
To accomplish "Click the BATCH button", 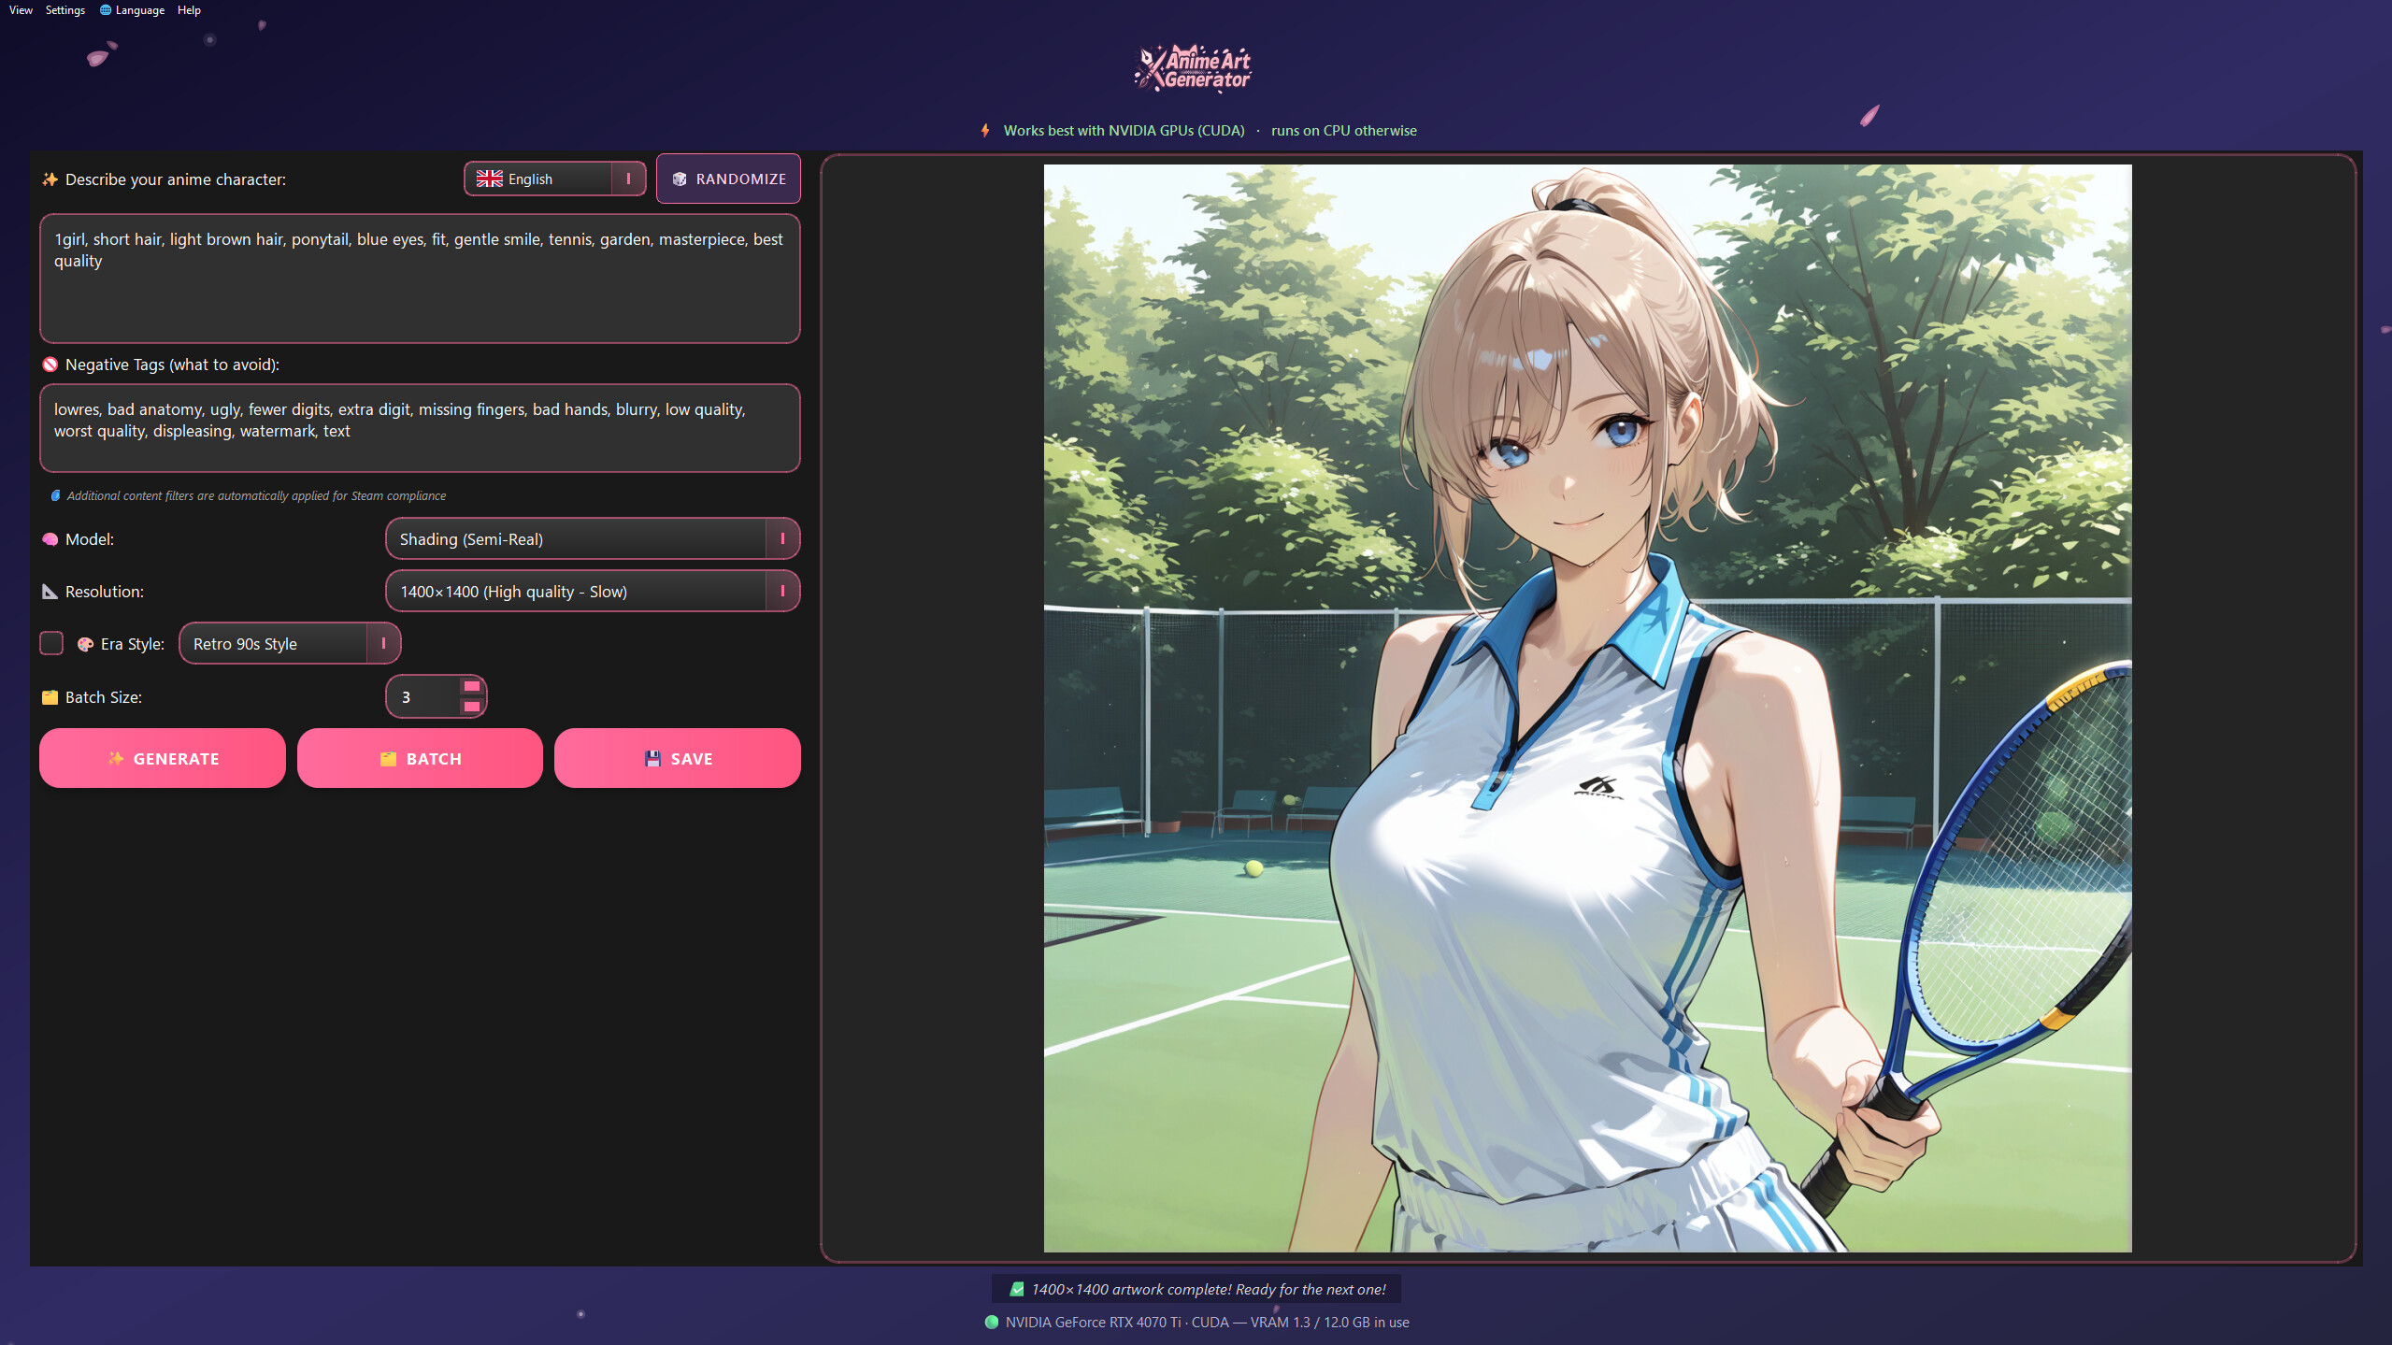I will 420,758.
